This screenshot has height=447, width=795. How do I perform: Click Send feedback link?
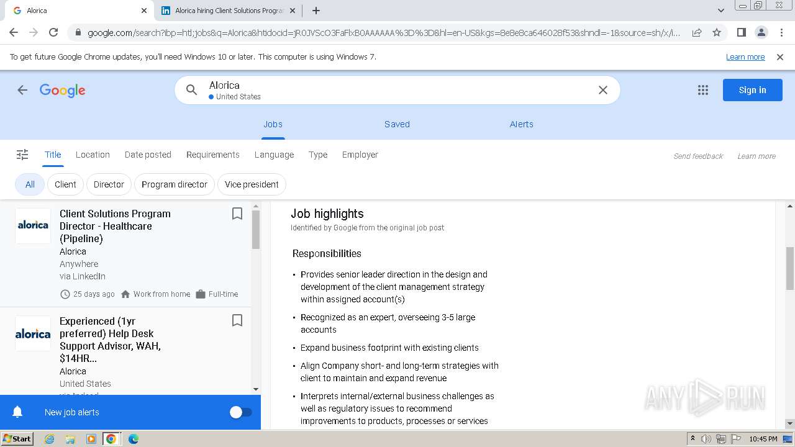(x=698, y=156)
